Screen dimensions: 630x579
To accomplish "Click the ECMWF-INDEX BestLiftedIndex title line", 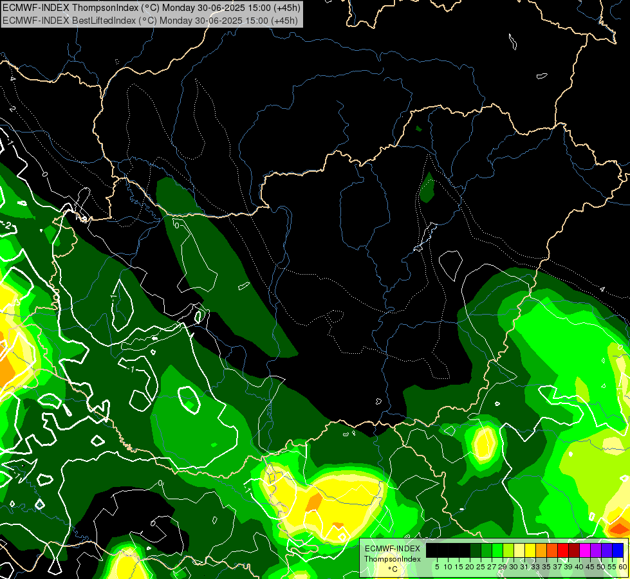I will coord(151,20).
